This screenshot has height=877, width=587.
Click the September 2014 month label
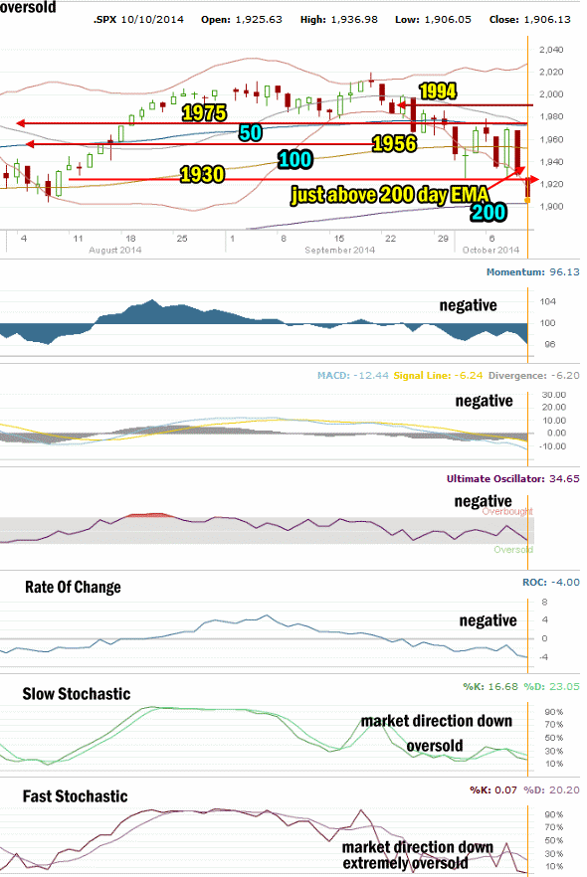pos(339,250)
